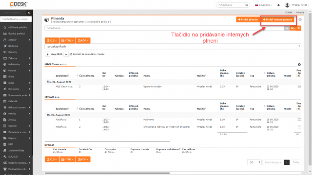The height and width of the screenshot is (175, 312).
Task: Open the orange list options icon
Action: coord(299,28)
